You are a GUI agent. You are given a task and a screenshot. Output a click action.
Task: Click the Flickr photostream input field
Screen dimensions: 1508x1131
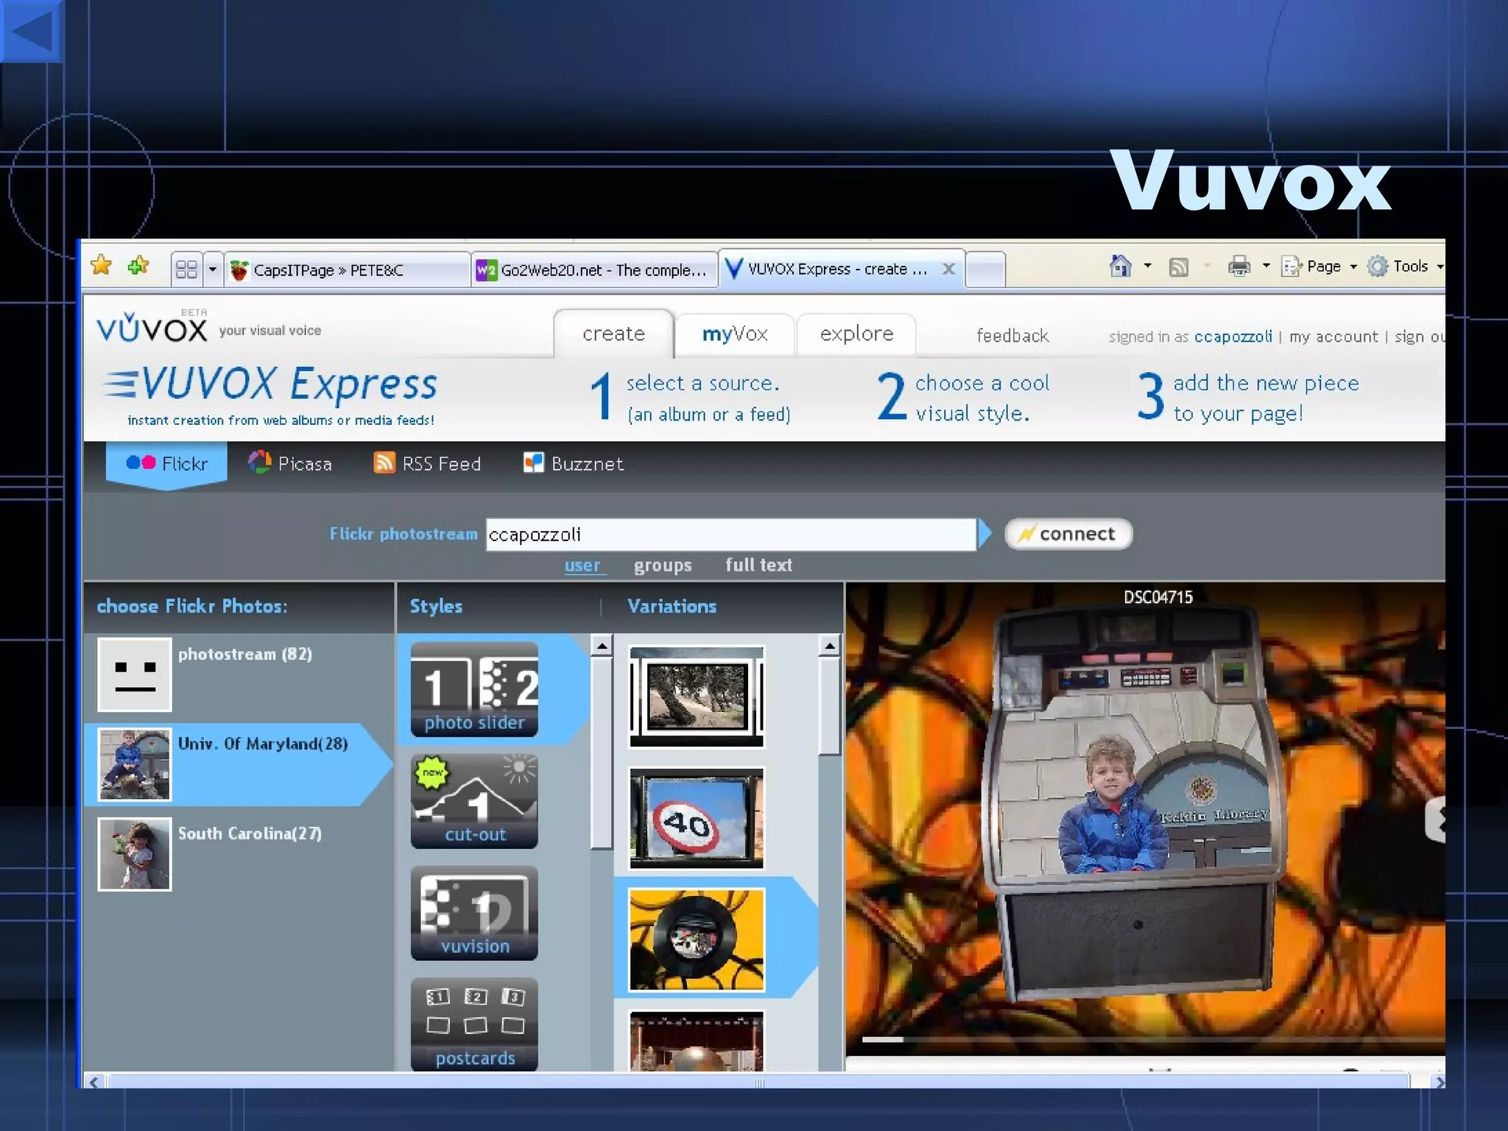730,535
